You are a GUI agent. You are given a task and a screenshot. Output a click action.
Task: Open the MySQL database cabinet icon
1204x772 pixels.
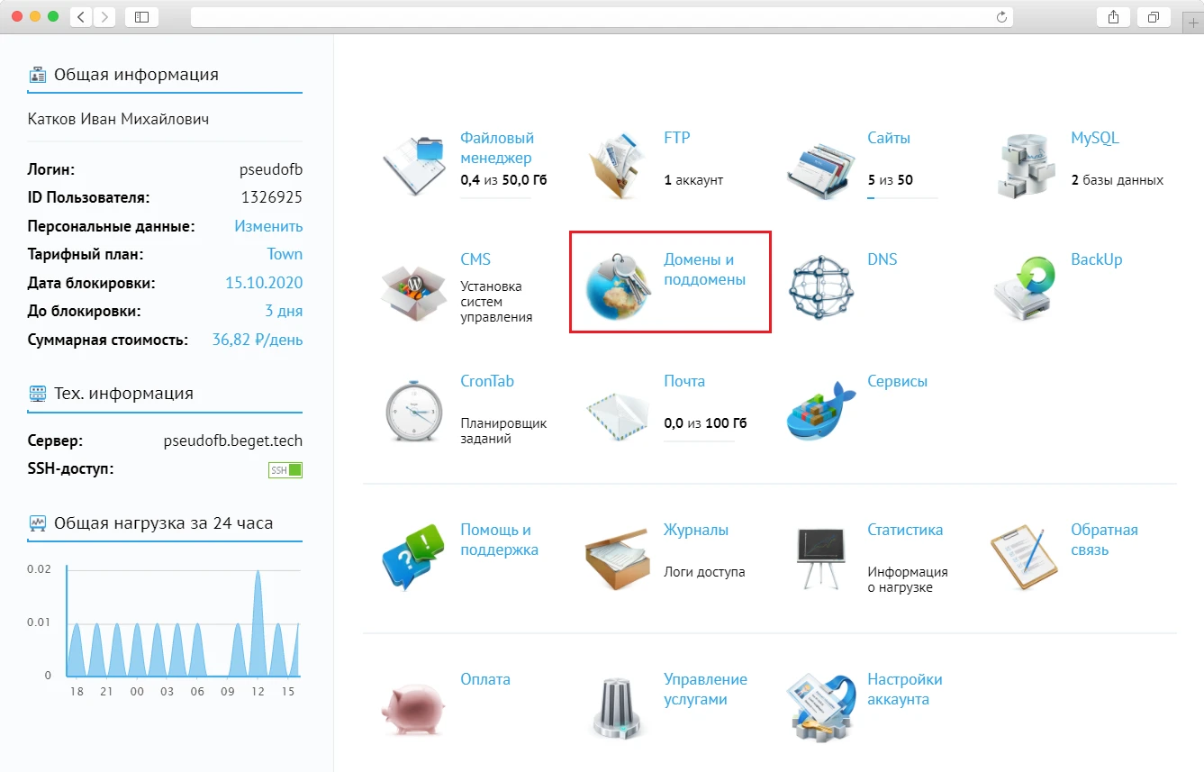1024,165
